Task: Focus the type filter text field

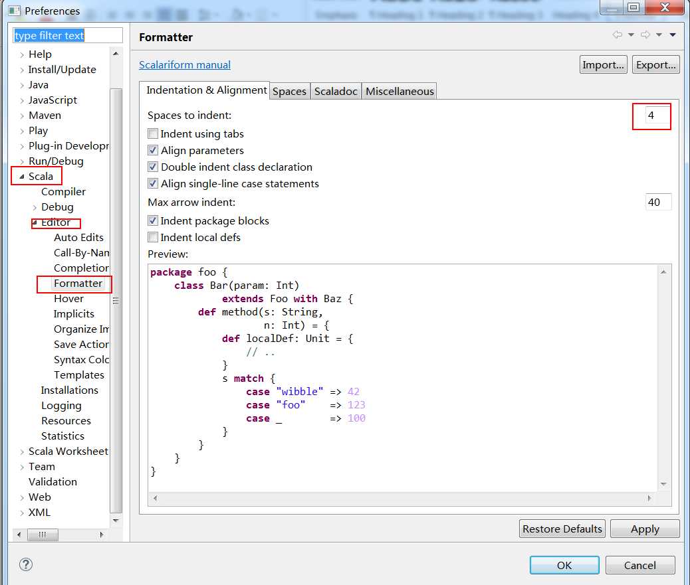Action: (68, 35)
